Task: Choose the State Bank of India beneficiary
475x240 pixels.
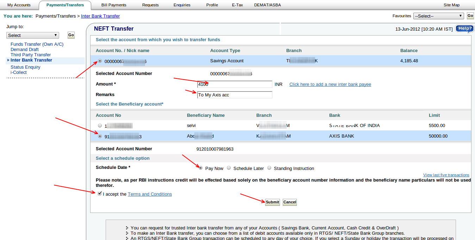Action: (x=100, y=126)
